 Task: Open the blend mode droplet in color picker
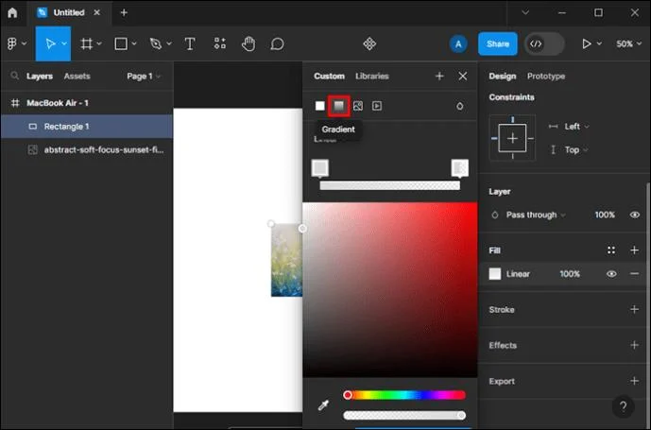coord(459,106)
